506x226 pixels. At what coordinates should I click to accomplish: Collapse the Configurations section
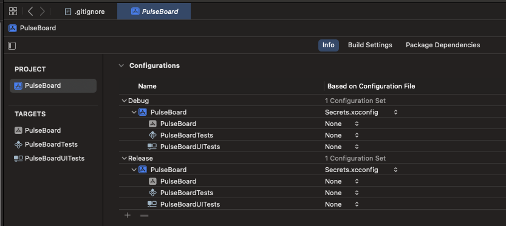coord(121,65)
